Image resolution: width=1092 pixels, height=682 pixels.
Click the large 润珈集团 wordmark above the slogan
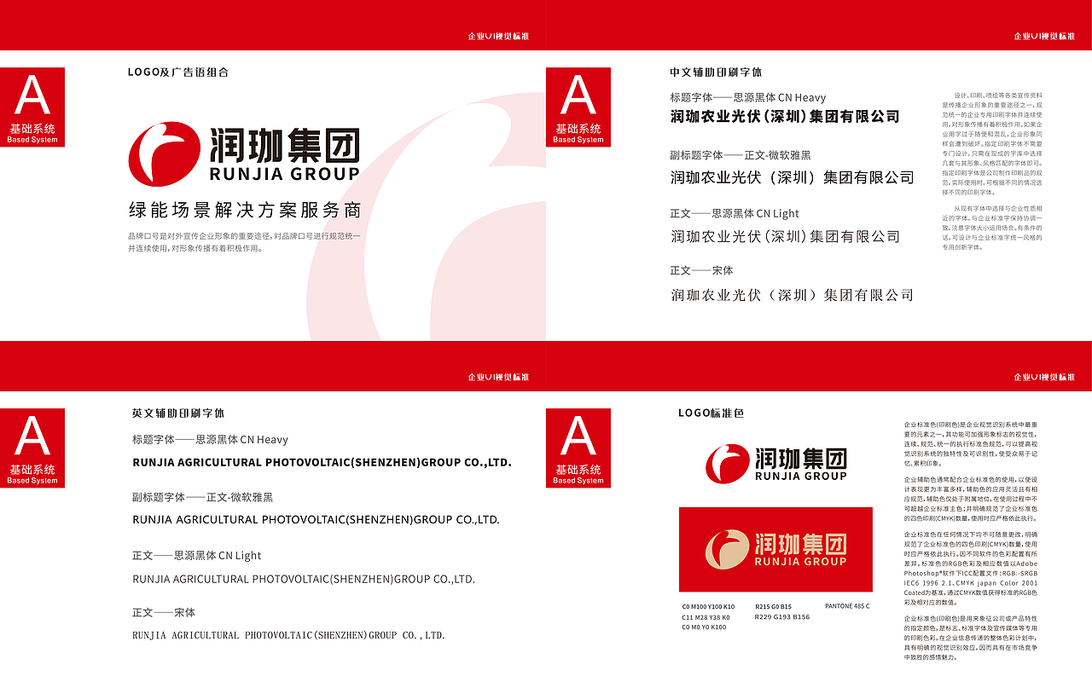(285, 145)
